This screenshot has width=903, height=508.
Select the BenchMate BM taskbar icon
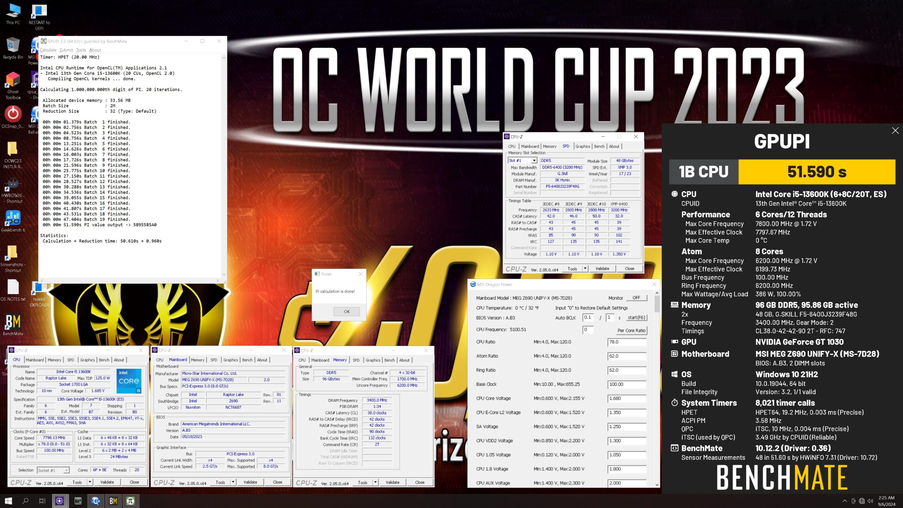113,501
